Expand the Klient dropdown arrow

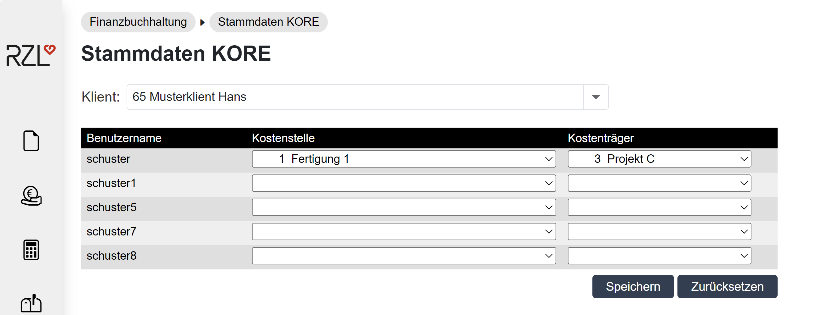click(596, 97)
